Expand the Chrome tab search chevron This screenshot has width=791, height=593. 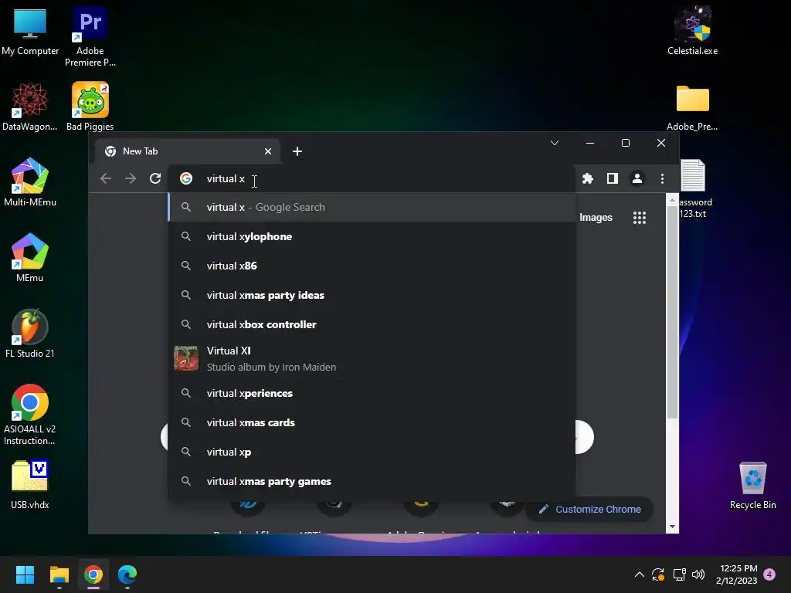[x=555, y=143]
